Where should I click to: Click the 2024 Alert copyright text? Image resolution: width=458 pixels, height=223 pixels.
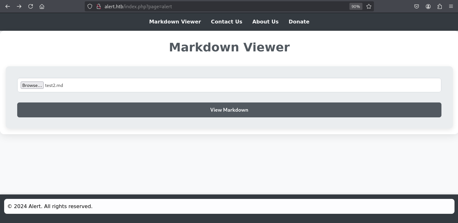click(50, 206)
